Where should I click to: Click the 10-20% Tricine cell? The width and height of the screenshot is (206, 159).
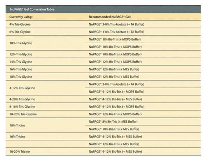(x=19, y=151)
